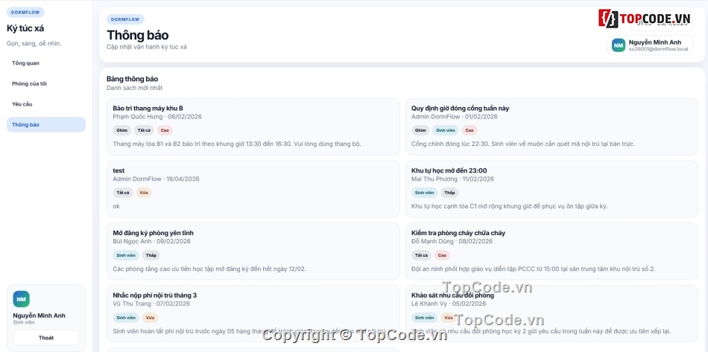
Task: Click DORMFLOW badge above Thông báo heading
Action: coord(125,19)
